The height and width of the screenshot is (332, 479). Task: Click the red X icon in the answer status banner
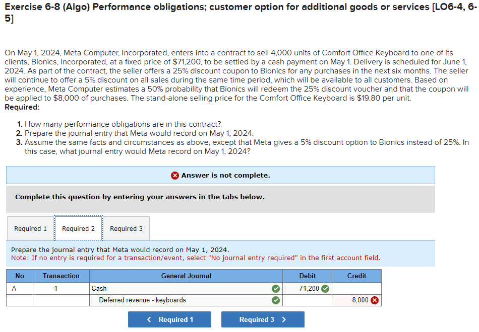(175, 175)
